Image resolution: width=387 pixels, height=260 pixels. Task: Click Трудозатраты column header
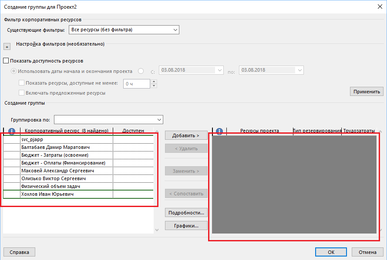click(359, 131)
